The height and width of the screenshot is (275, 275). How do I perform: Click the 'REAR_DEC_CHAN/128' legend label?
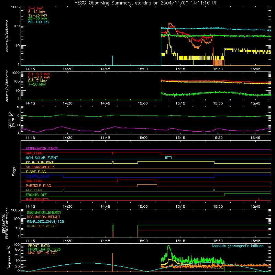click(45, 221)
